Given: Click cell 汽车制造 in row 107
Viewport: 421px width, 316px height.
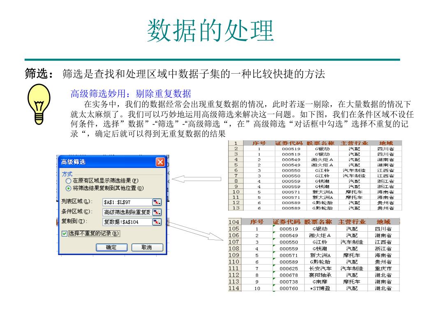Looking at the screenshot, I should (352, 242).
